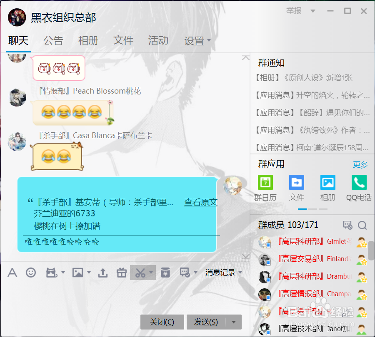Switch to the 公告 tab

[53, 40]
